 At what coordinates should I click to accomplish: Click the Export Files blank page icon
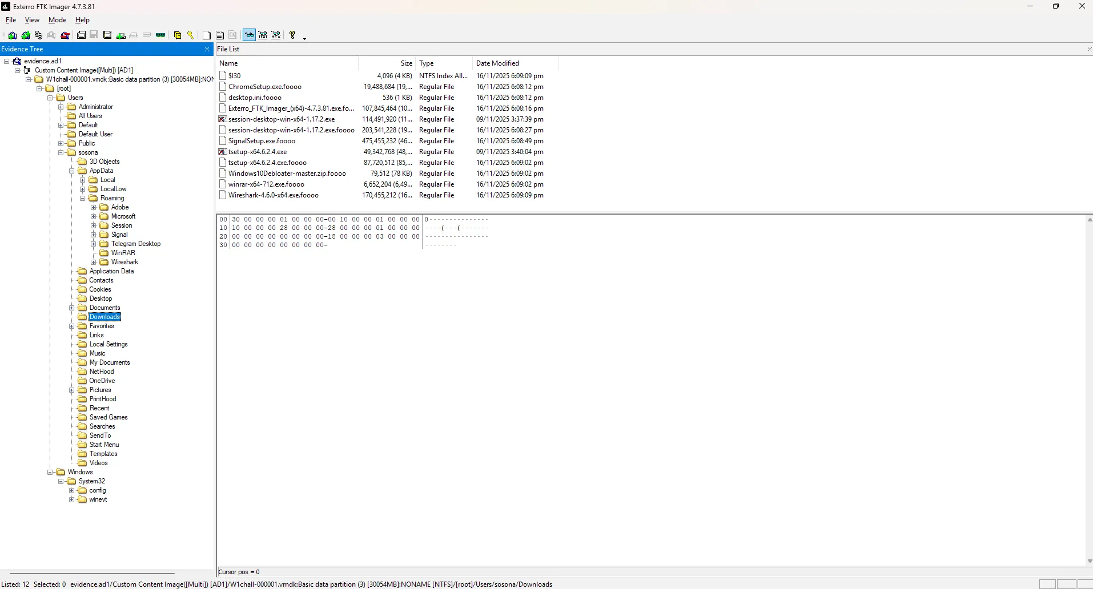(x=207, y=35)
